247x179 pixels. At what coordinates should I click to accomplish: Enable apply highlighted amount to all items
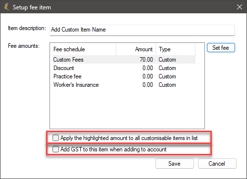(x=55, y=138)
